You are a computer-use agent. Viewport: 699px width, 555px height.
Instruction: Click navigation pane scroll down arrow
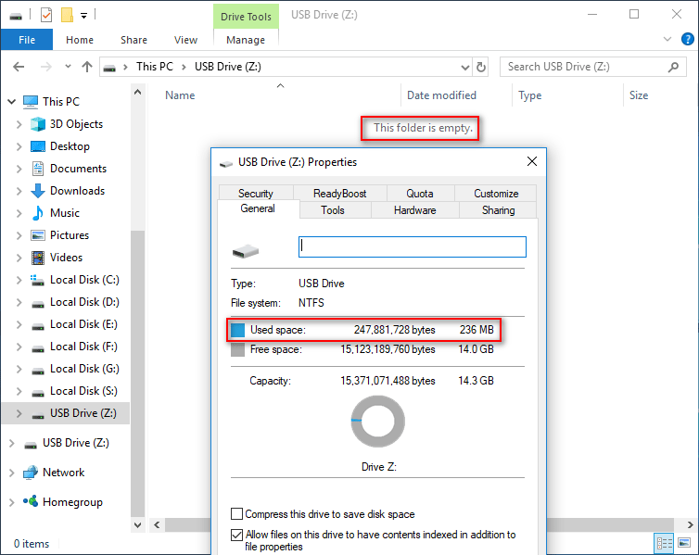(x=138, y=524)
